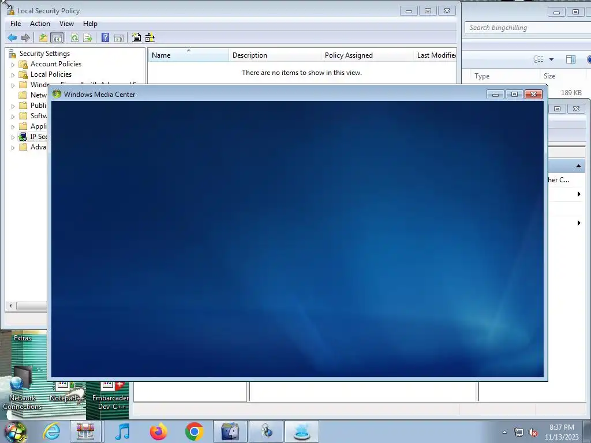Sort by the Last Modified column header
This screenshot has height=443, width=591.
coord(435,55)
